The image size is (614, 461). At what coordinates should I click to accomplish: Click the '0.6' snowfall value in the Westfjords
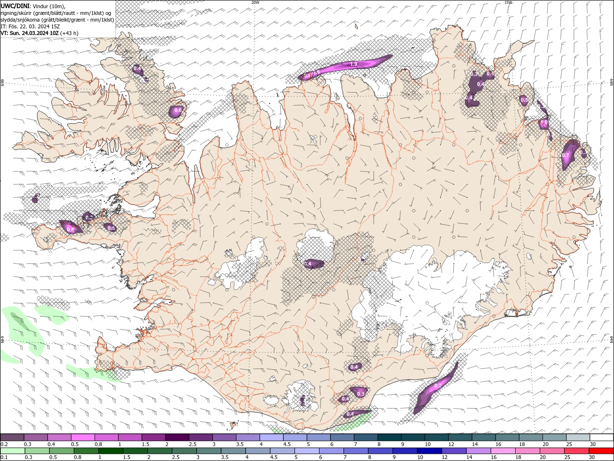click(178, 110)
